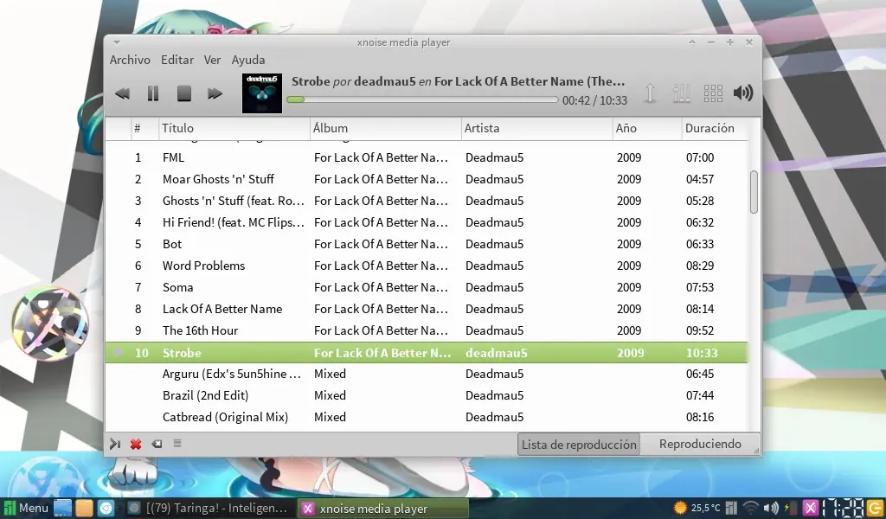Click the Mixed album cell of Brazil

coord(330,395)
